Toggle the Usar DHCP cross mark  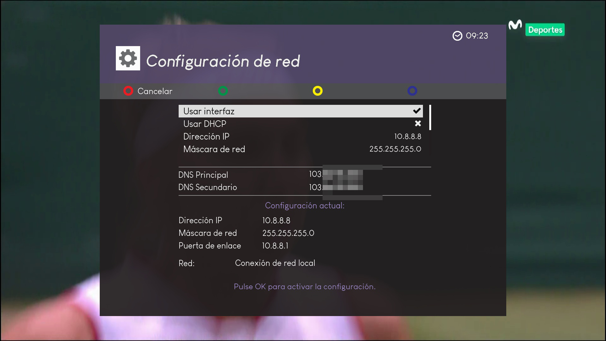click(418, 123)
